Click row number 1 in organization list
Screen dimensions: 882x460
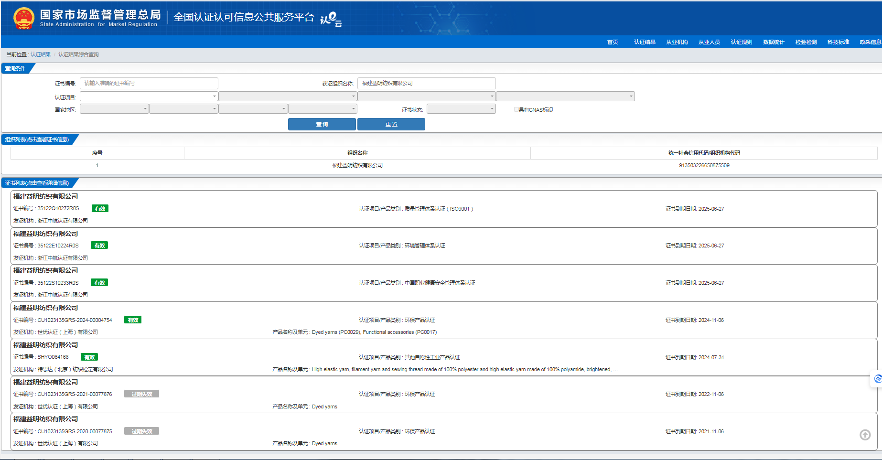tap(97, 165)
